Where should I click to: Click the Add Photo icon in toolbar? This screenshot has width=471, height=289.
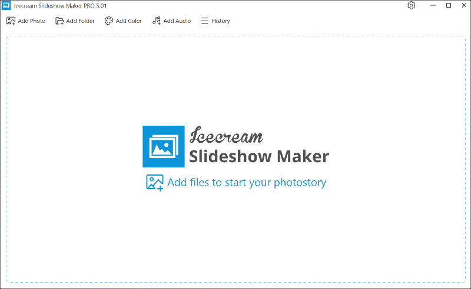coord(11,21)
